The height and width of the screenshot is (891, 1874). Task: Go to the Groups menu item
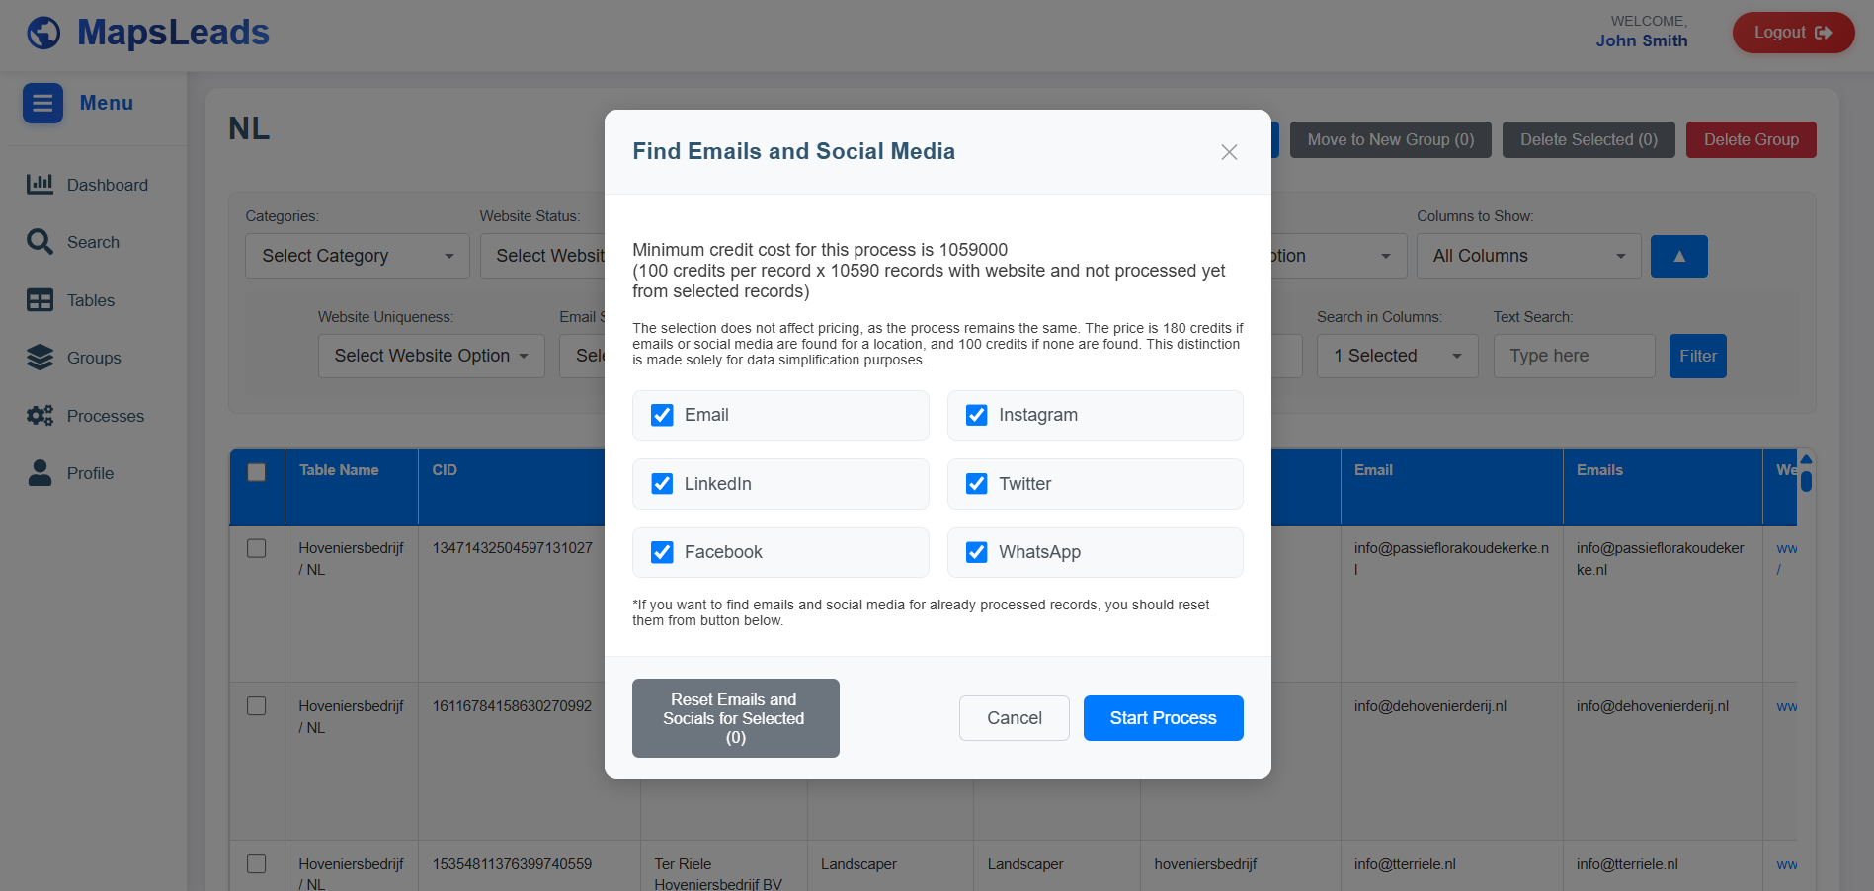[94, 358]
